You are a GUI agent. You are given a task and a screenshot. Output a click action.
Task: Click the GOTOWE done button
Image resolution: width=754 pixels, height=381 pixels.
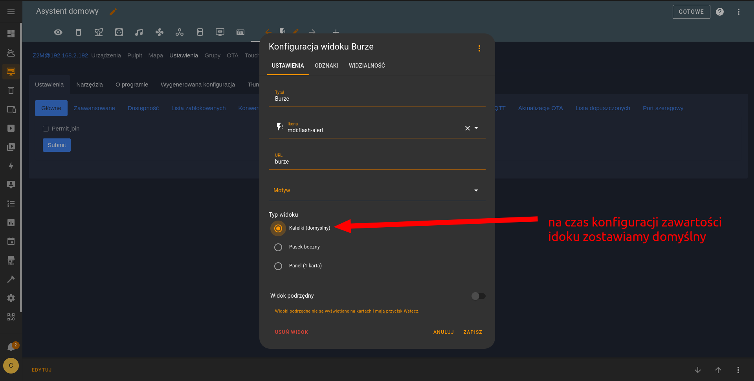click(x=692, y=12)
